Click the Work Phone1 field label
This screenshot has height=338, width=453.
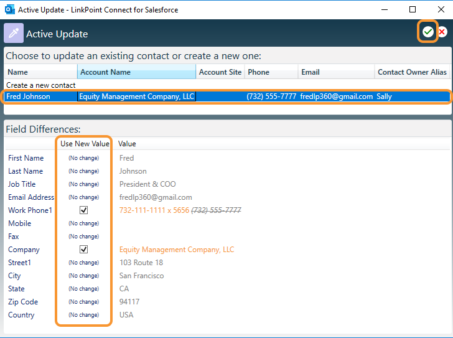point(30,210)
